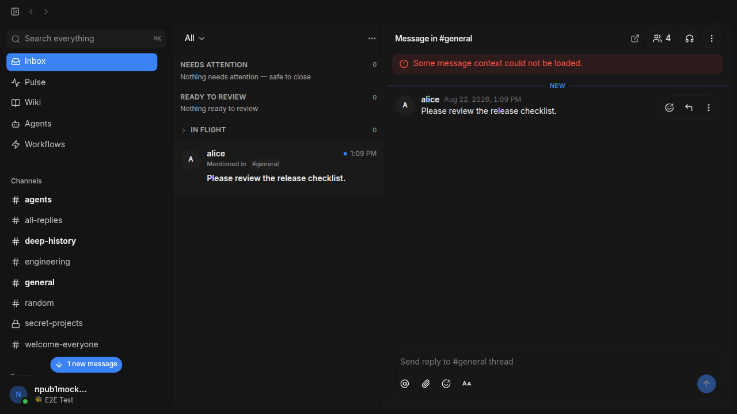Select alice's mention in inbox list
Image resolution: width=737 pixels, height=414 pixels.
(279, 167)
